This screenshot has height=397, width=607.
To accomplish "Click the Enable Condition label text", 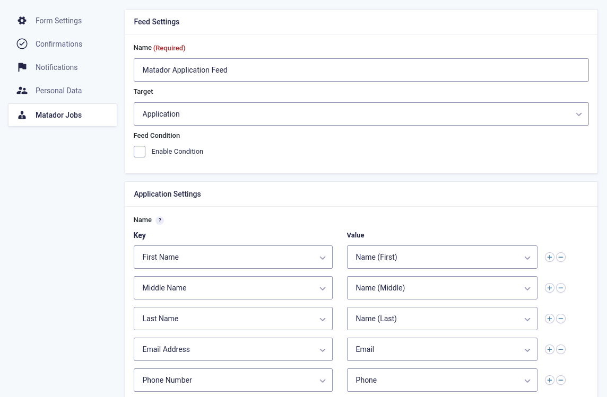I will 177,152.
